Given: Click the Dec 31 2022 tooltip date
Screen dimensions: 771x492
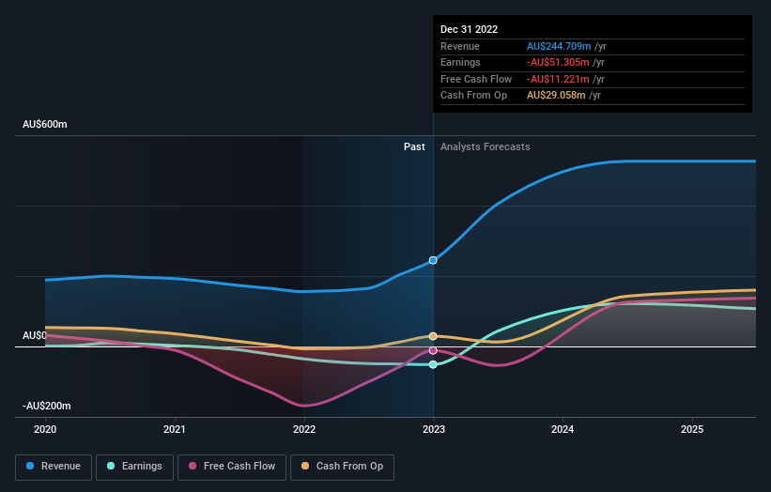Looking at the screenshot, I should coord(470,29).
